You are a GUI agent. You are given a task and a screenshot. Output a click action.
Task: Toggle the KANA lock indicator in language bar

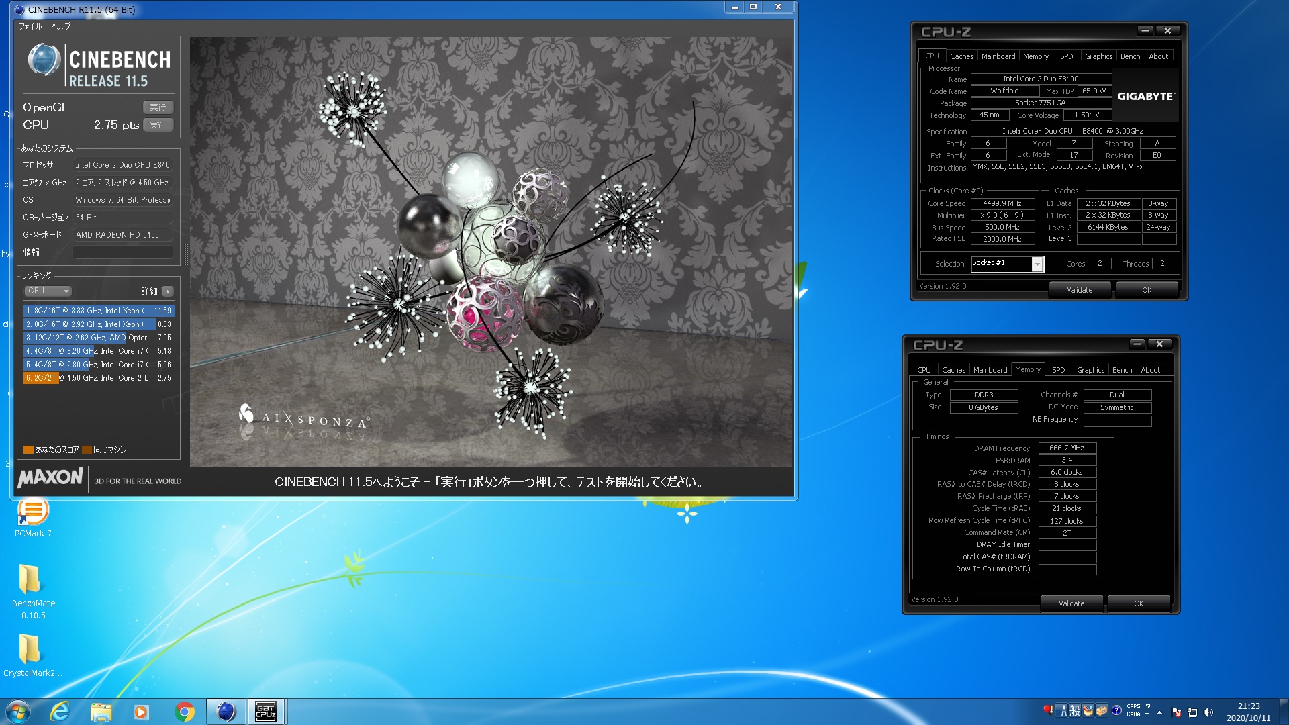point(1133,714)
